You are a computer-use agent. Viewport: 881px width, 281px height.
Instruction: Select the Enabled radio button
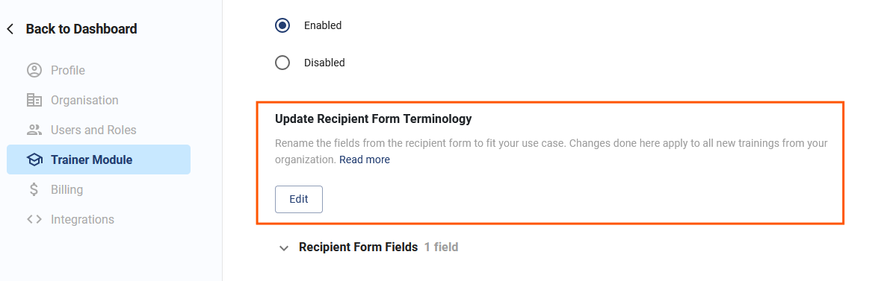282,25
